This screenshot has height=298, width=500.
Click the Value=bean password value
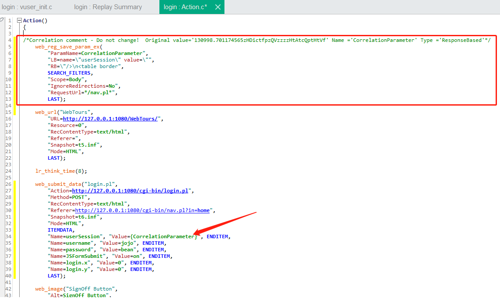(119, 250)
